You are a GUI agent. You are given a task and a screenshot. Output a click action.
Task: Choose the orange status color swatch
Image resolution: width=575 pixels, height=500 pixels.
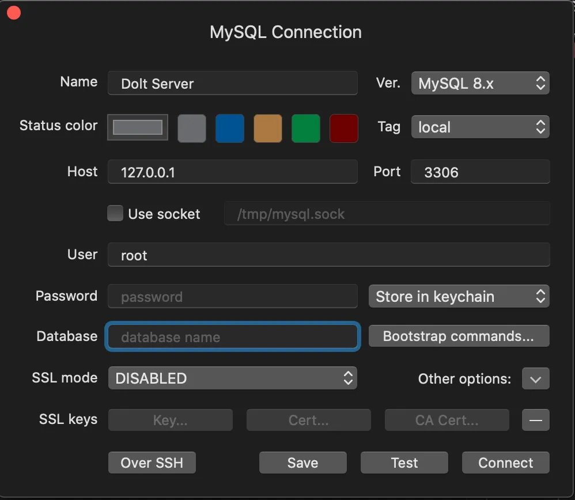268,128
